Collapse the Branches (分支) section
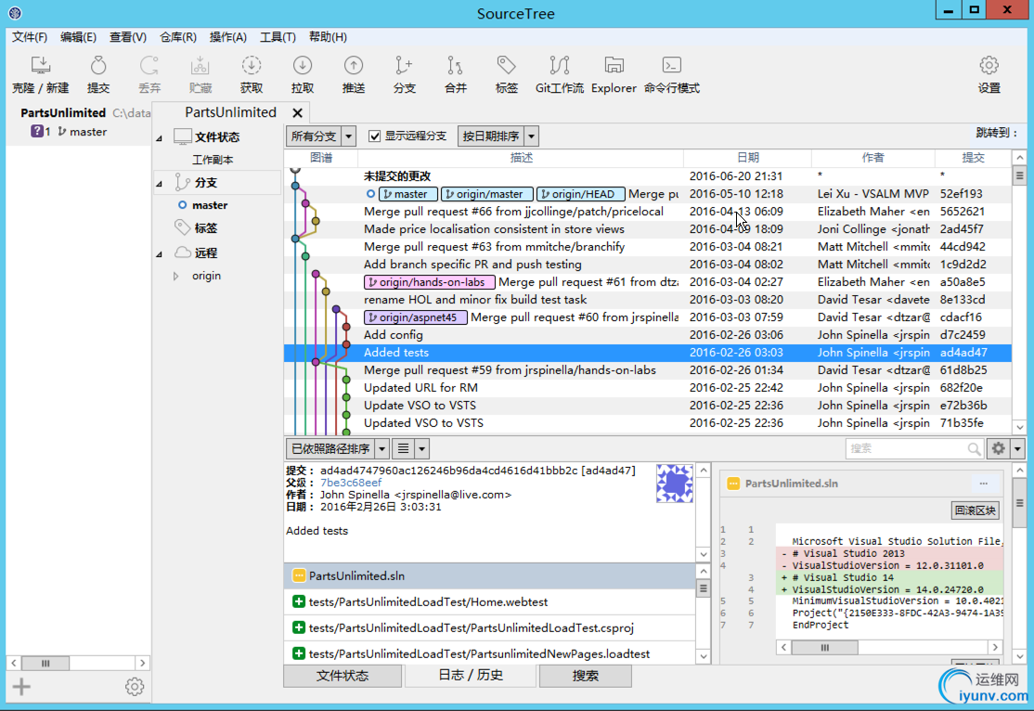 point(159,184)
